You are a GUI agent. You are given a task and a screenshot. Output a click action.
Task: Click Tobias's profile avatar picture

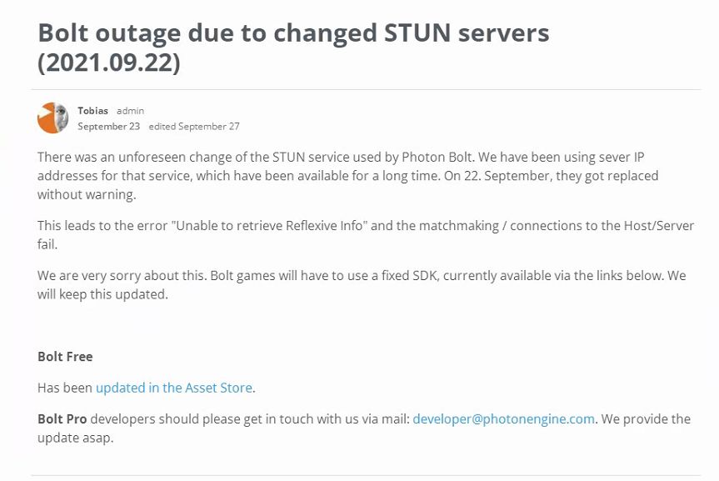52,118
